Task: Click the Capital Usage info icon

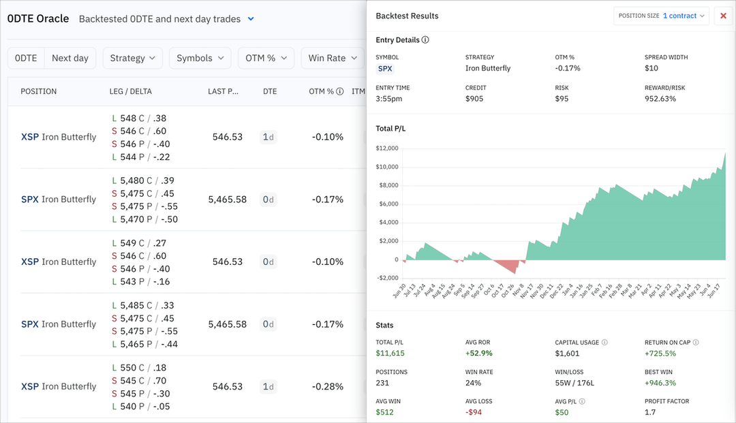Action: pyautogui.click(x=604, y=343)
